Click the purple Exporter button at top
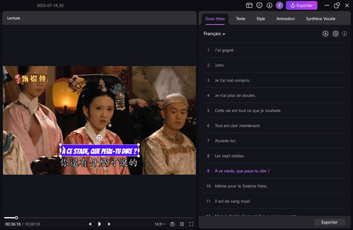The height and width of the screenshot is (230, 353). click(301, 5)
